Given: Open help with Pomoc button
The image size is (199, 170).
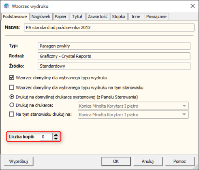Looking at the screenshot, I should coord(180,161).
